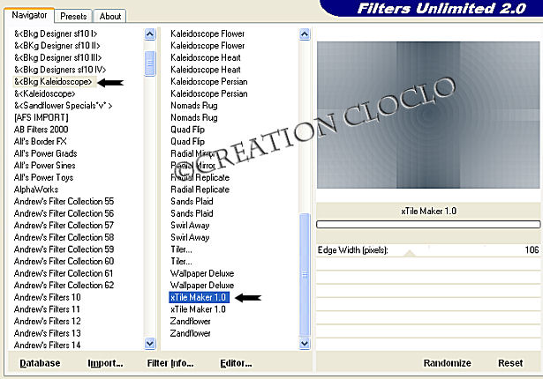
Task: Select Andrew's Filter Collection 59
Action: [x=64, y=249]
